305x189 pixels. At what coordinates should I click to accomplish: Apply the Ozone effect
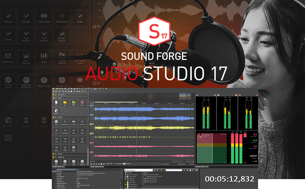click(x=56, y=122)
